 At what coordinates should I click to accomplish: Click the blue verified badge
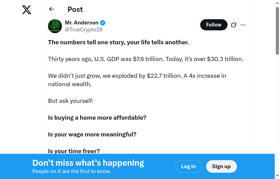coord(103,23)
